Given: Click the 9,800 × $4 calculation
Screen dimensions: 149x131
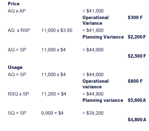Looking at the screenshot, I should [x=52, y=113].
